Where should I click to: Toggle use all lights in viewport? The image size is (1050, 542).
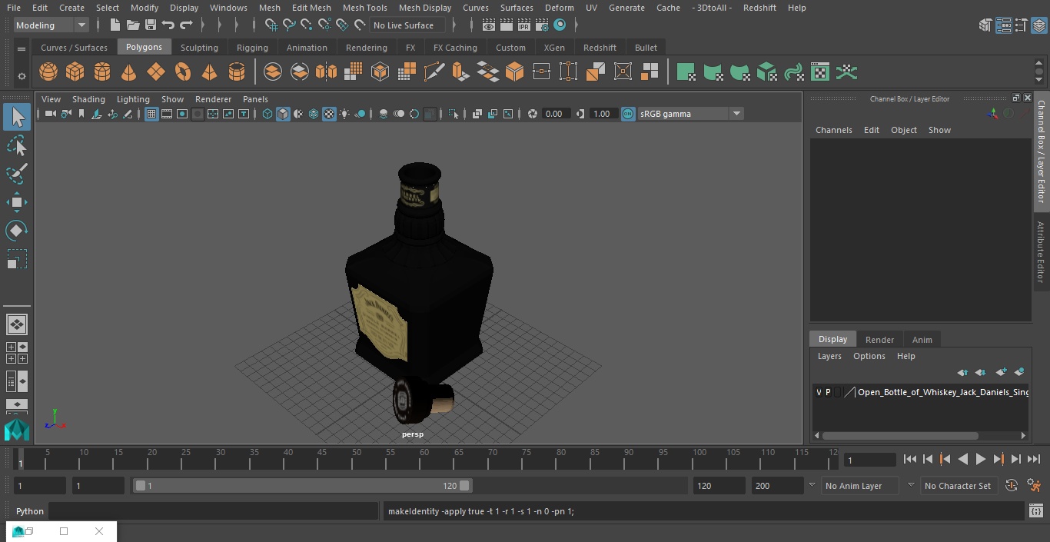344,114
